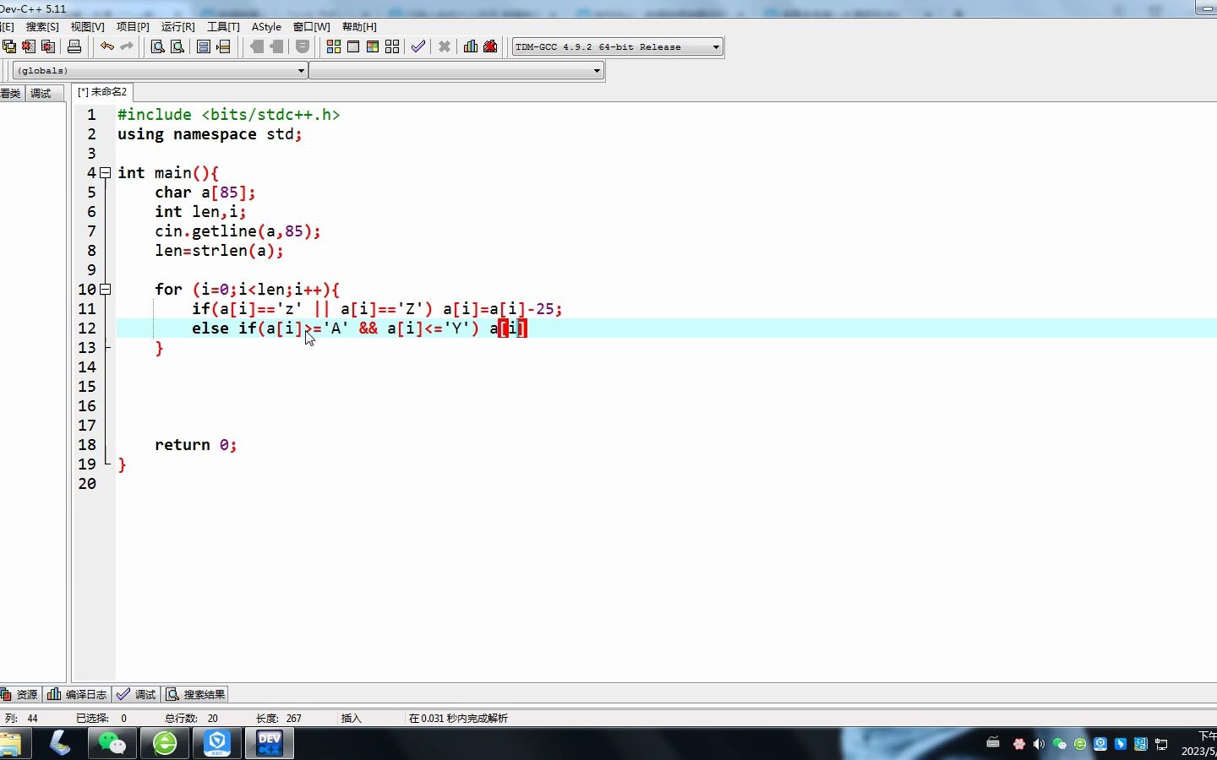Click the '#include <bits/stdc++.h>' line
The image size is (1217, 760).
[x=228, y=115]
